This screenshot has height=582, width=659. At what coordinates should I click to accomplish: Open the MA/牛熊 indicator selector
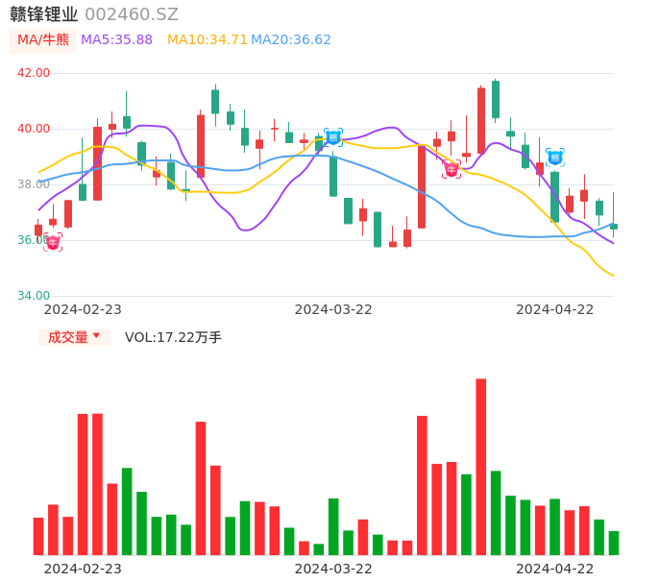pyautogui.click(x=42, y=39)
